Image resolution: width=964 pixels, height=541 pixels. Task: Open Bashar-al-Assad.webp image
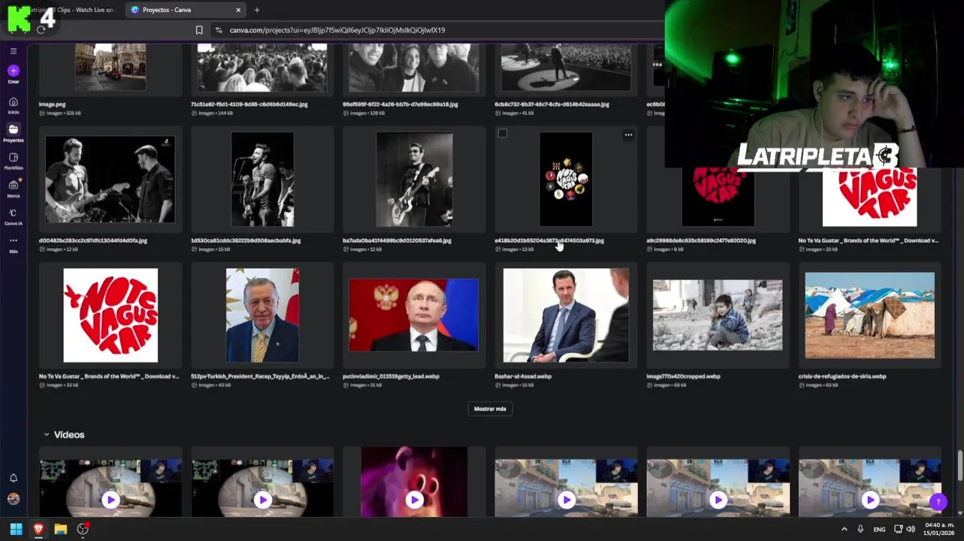click(x=566, y=316)
